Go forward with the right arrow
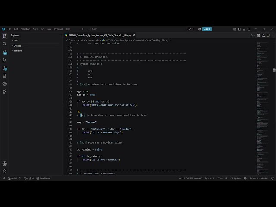Screen dimensions: 276x207 88,29
